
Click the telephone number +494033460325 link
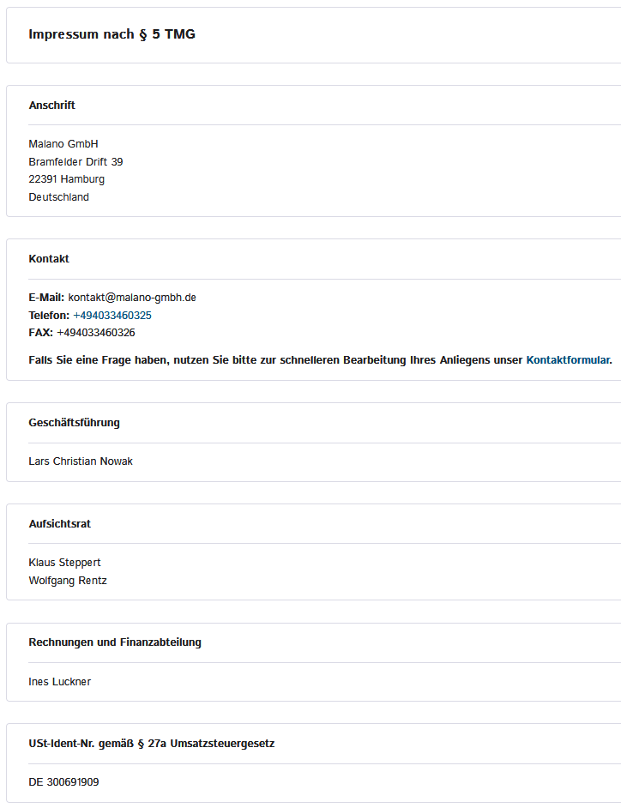[x=112, y=316]
